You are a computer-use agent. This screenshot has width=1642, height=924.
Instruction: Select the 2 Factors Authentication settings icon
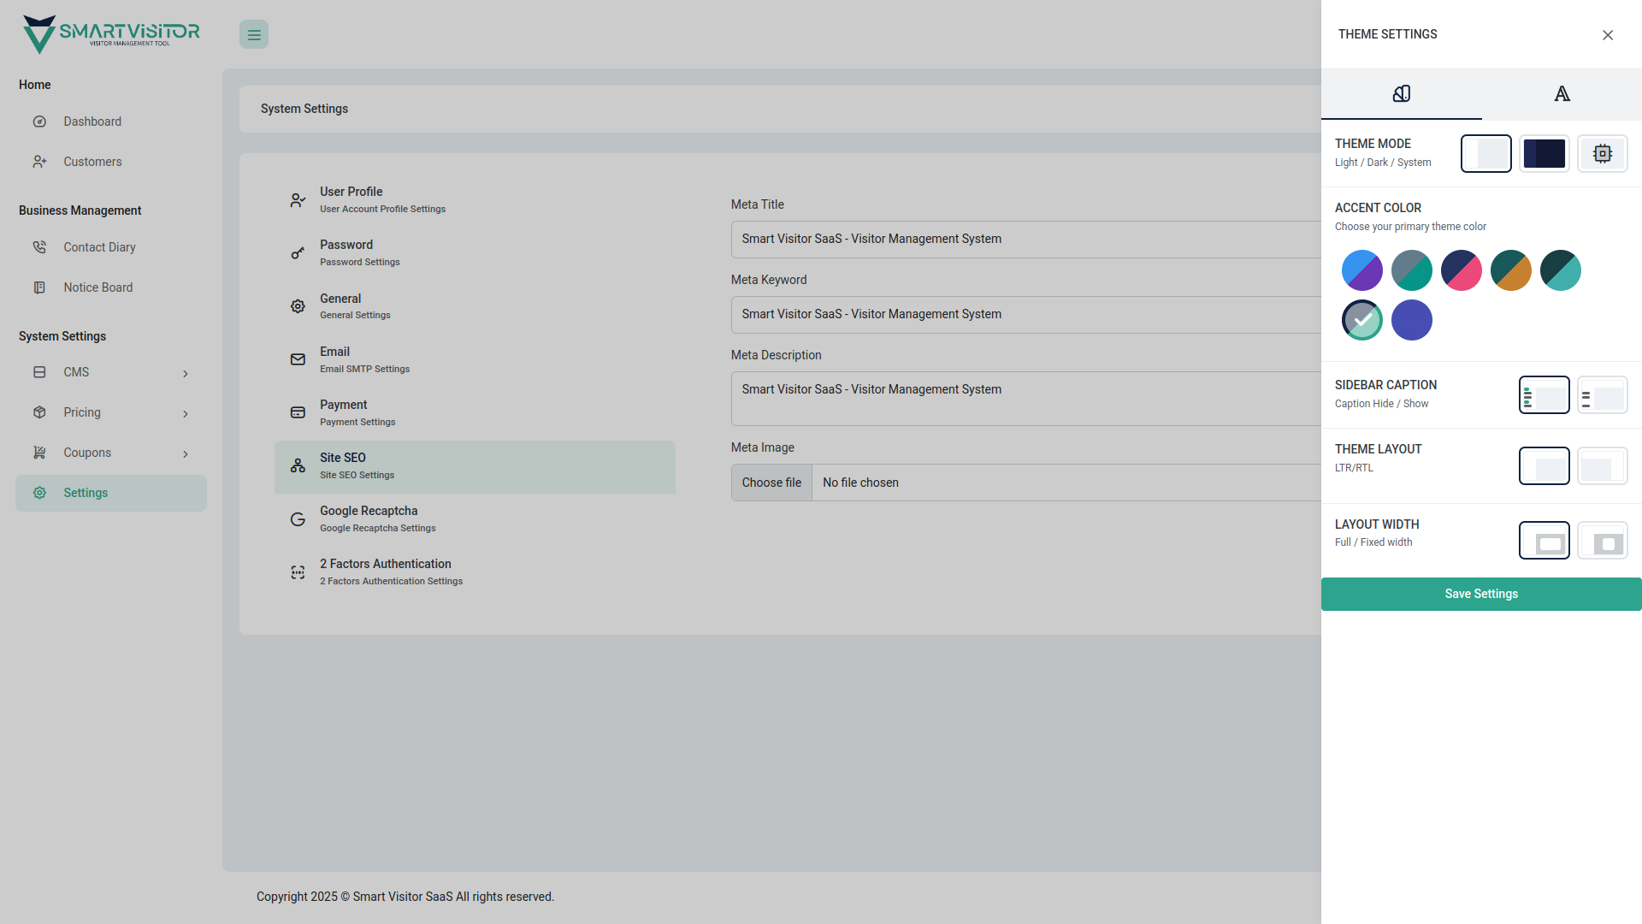pos(297,572)
